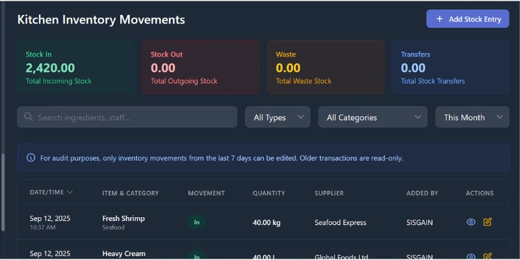The width and height of the screenshot is (520, 260).
Task: Expand the All Categories filter
Action: 372,118
